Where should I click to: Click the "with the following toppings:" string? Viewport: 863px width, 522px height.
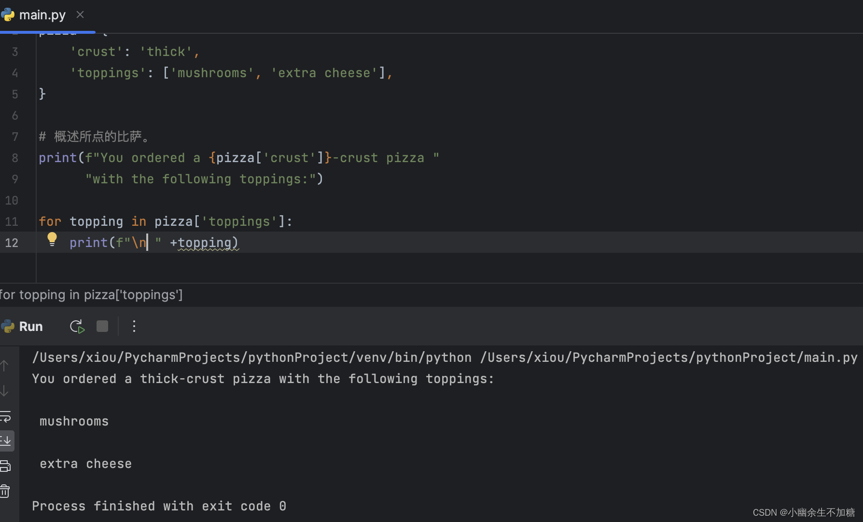click(201, 179)
